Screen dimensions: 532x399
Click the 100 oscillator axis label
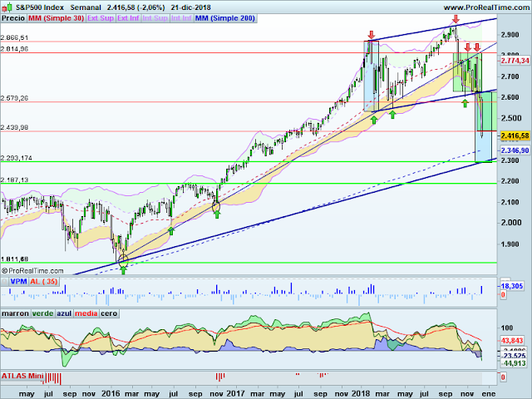click(x=507, y=328)
